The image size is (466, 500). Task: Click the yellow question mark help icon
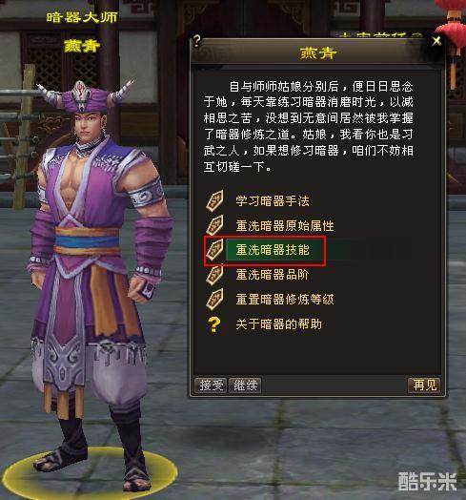[213, 324]
